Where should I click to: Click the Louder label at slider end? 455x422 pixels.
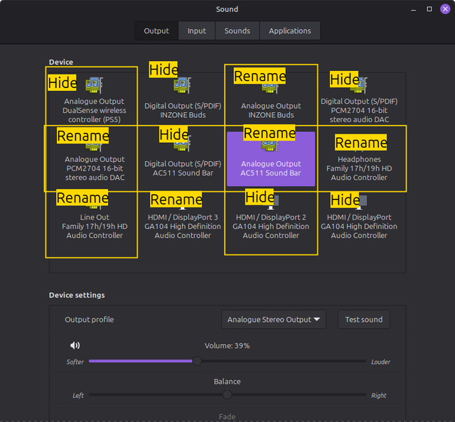pyautogui.click(x=381, y=362)
